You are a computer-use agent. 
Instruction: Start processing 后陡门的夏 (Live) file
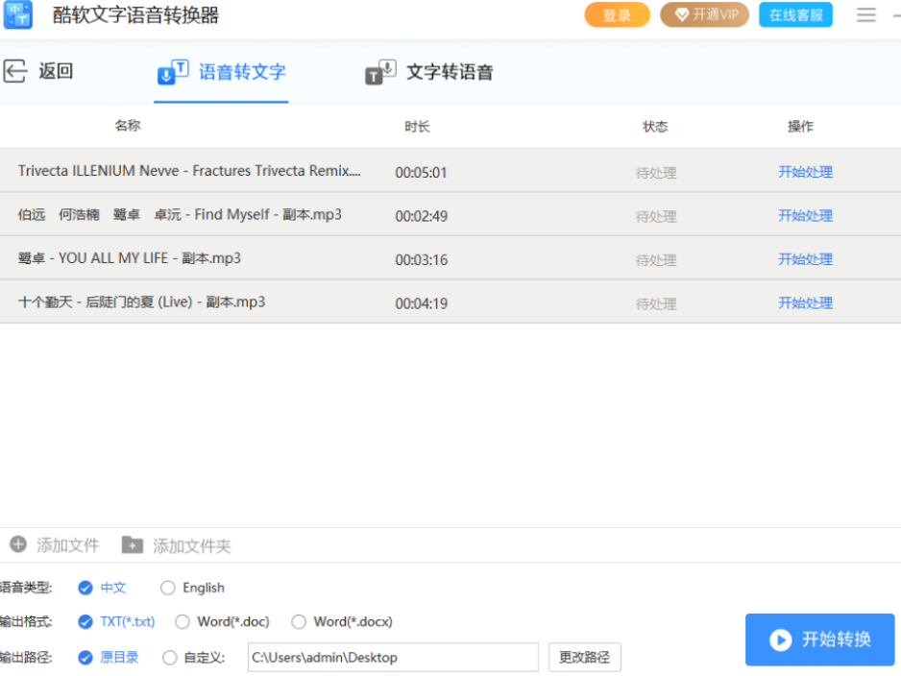pyautogui.click(x=805, y=302)
